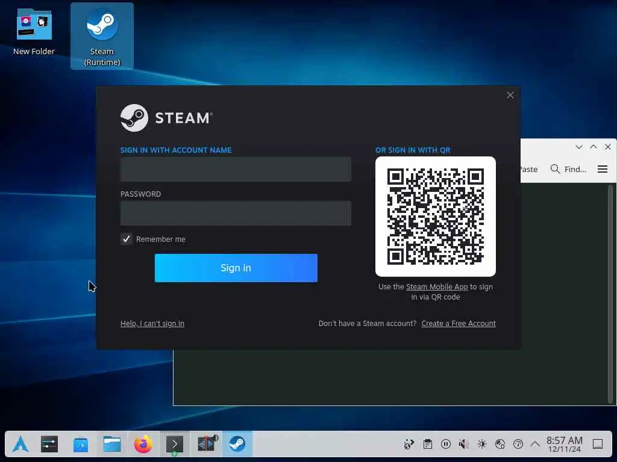Open Create a Free Account link
This screenshot has width=617, height=462.
pyautogui.click(x=459, y=323)
